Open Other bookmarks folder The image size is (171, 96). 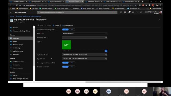pos(155,8)
